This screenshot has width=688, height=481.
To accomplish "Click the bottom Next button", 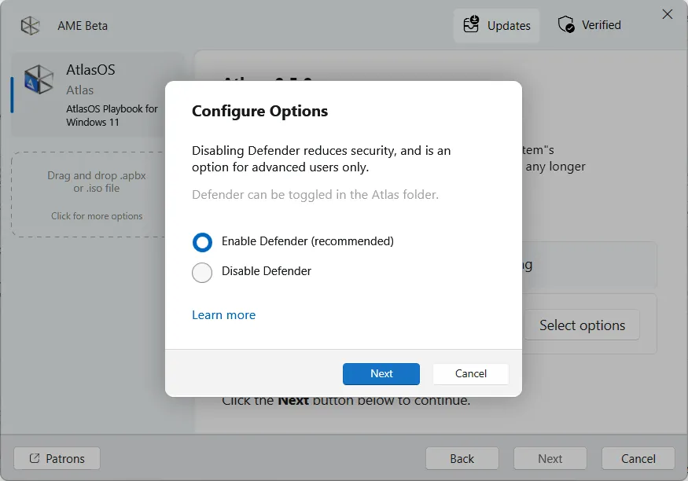I will 550,458.
